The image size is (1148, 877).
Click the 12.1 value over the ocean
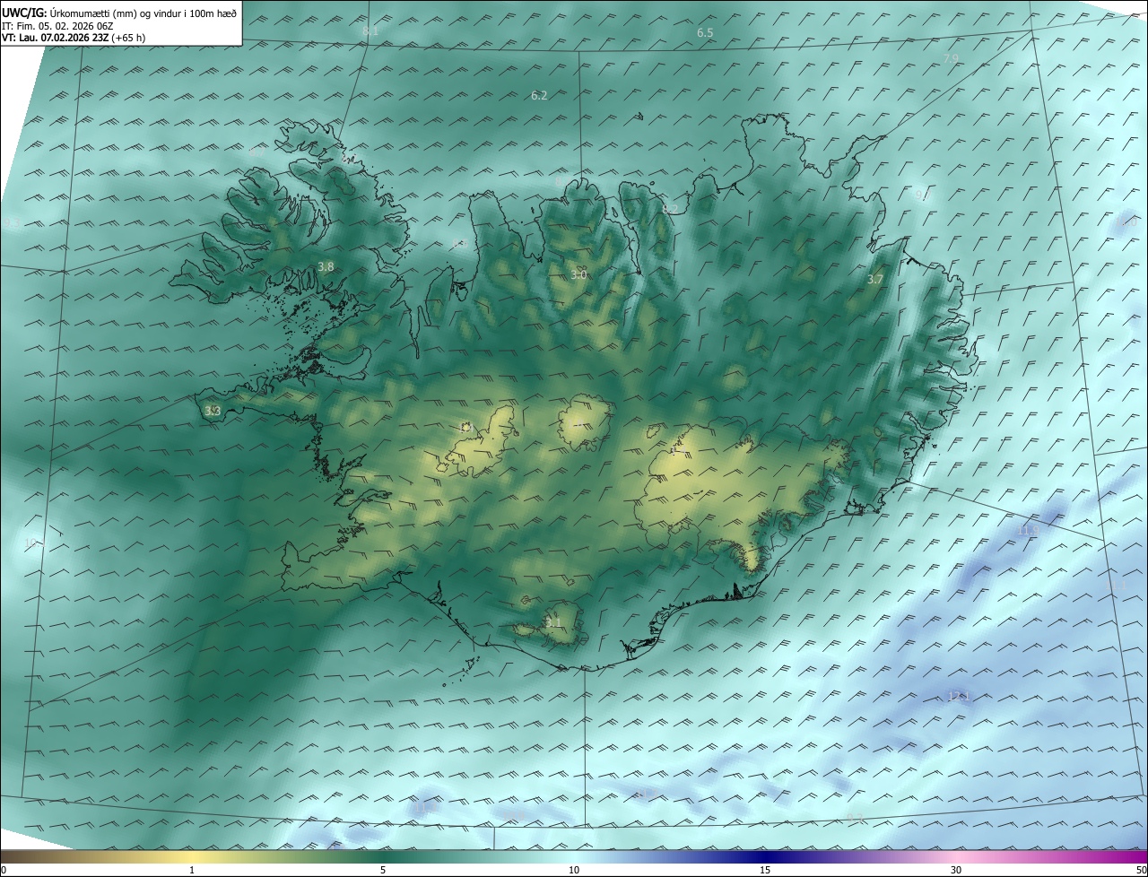click(960, 696)
